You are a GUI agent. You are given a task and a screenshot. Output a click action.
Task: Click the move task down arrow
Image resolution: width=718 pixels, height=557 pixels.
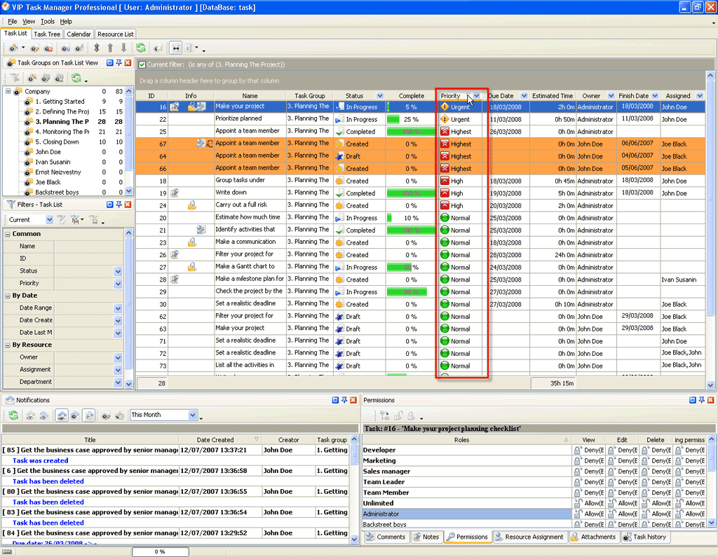tap(123, 48)
